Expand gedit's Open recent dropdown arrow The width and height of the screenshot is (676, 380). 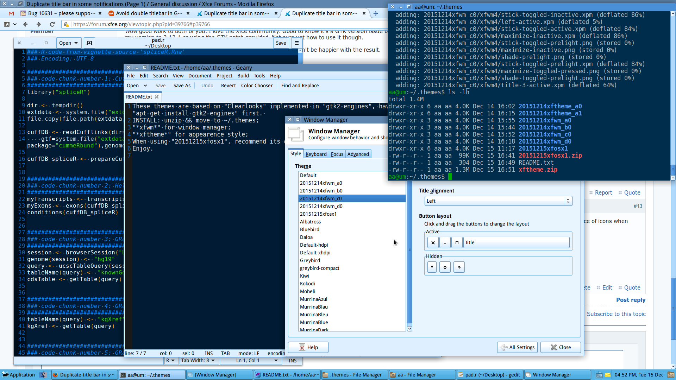pos(76,43)
